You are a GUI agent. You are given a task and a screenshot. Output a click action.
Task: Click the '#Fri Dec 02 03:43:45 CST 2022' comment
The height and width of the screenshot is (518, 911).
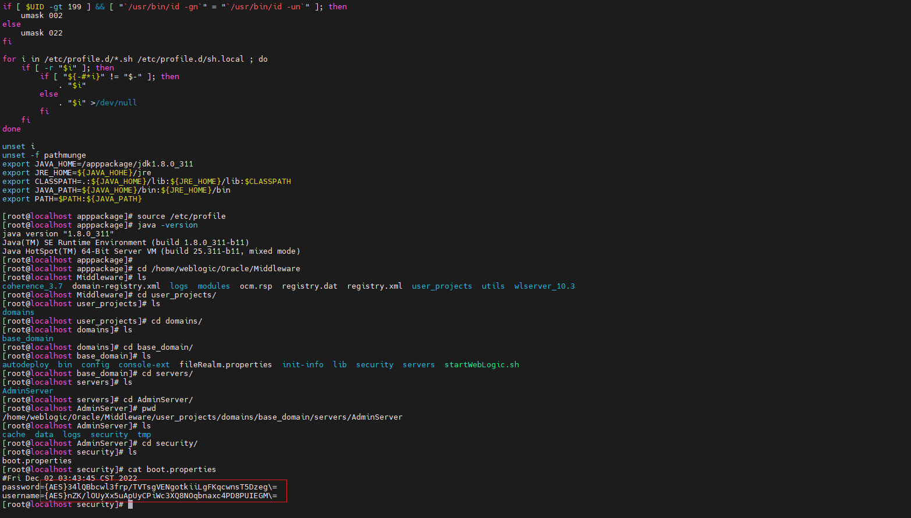pos(70,478)
